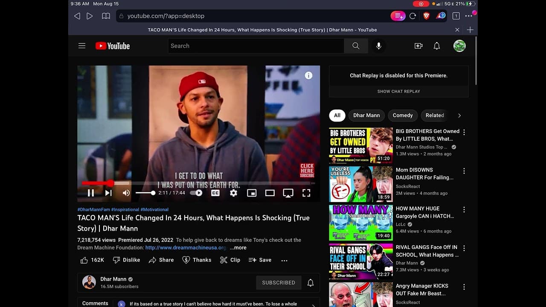Switch to theater mode
The width and height of the screenshot is (546, 307).
270,193
